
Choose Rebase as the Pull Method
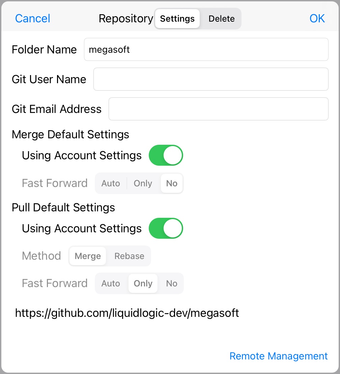point(129,256)
